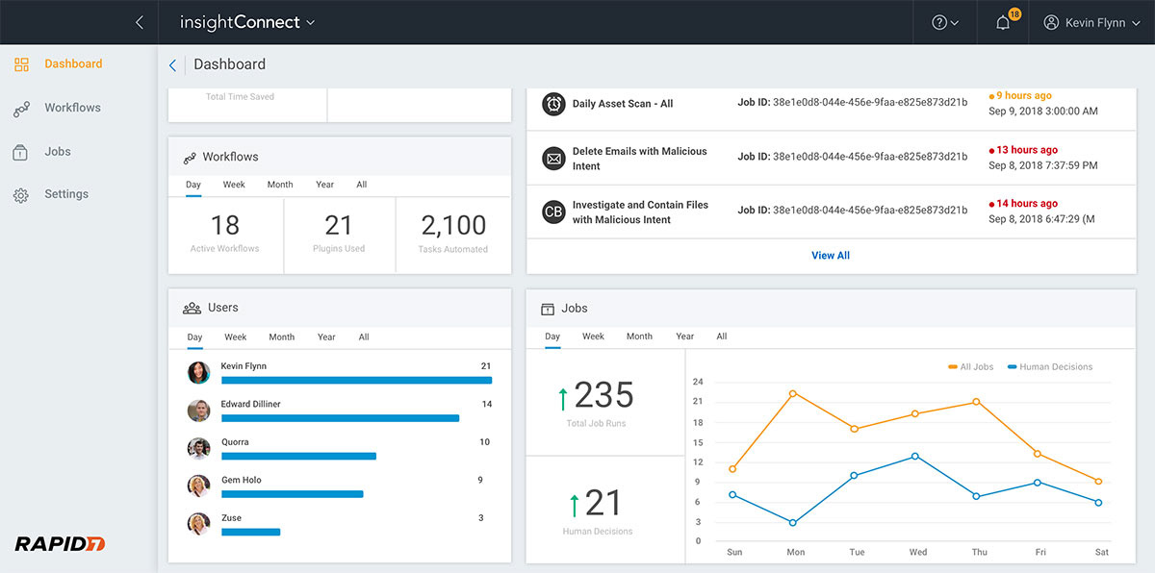Click Kevin Flynn's avatar in Users list

pos(198,373)
